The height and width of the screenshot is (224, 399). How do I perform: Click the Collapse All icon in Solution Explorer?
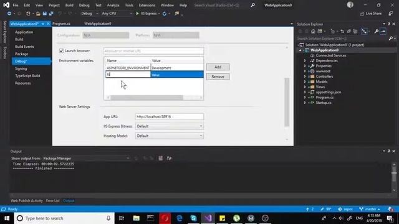pos(349,31)
